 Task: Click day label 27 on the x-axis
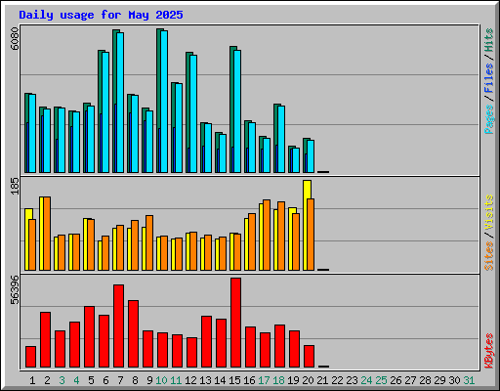click(x=410, y=380)
